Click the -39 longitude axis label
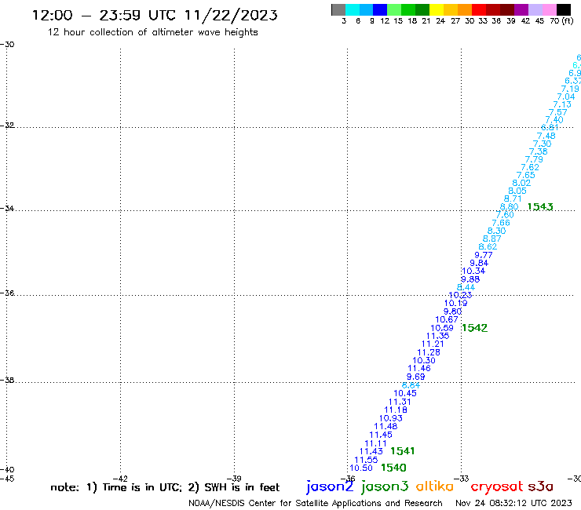Image resolution: width=581 pixels, height=510 pixels. (234, 479)
